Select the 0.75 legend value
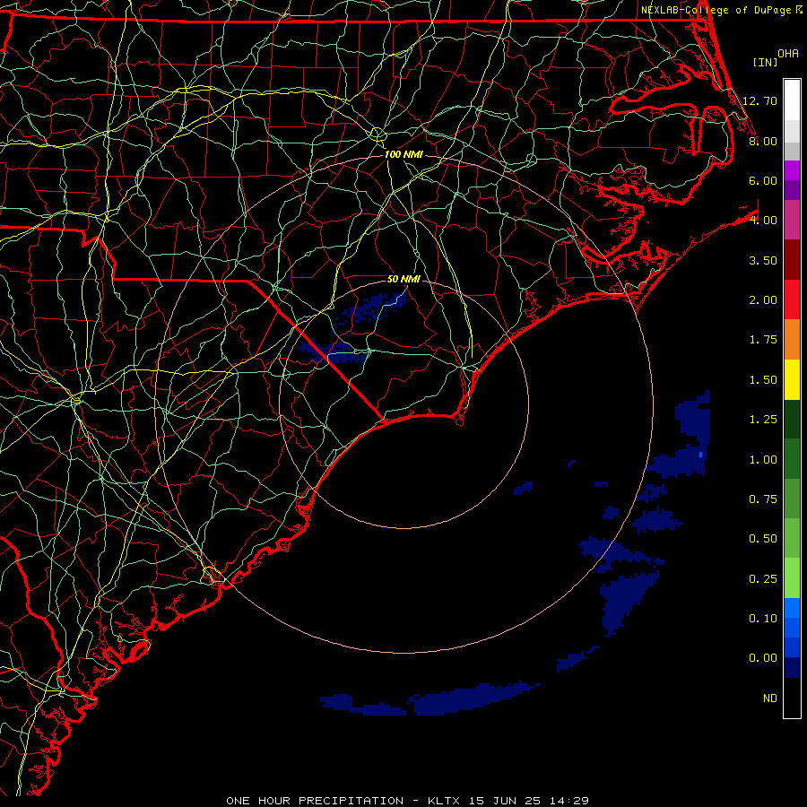The image size is (807, 807). 763,499
